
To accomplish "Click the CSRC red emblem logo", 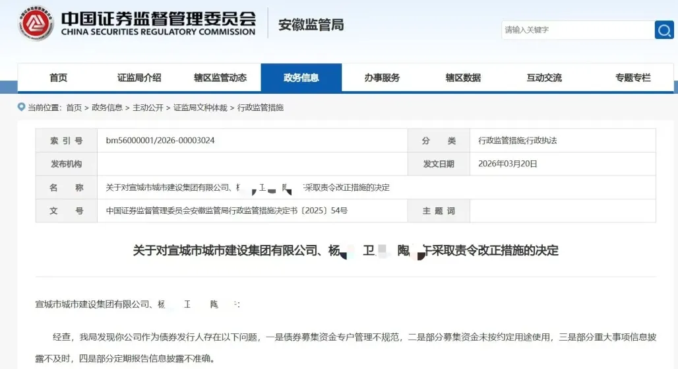I will click(x=36, y=23).
